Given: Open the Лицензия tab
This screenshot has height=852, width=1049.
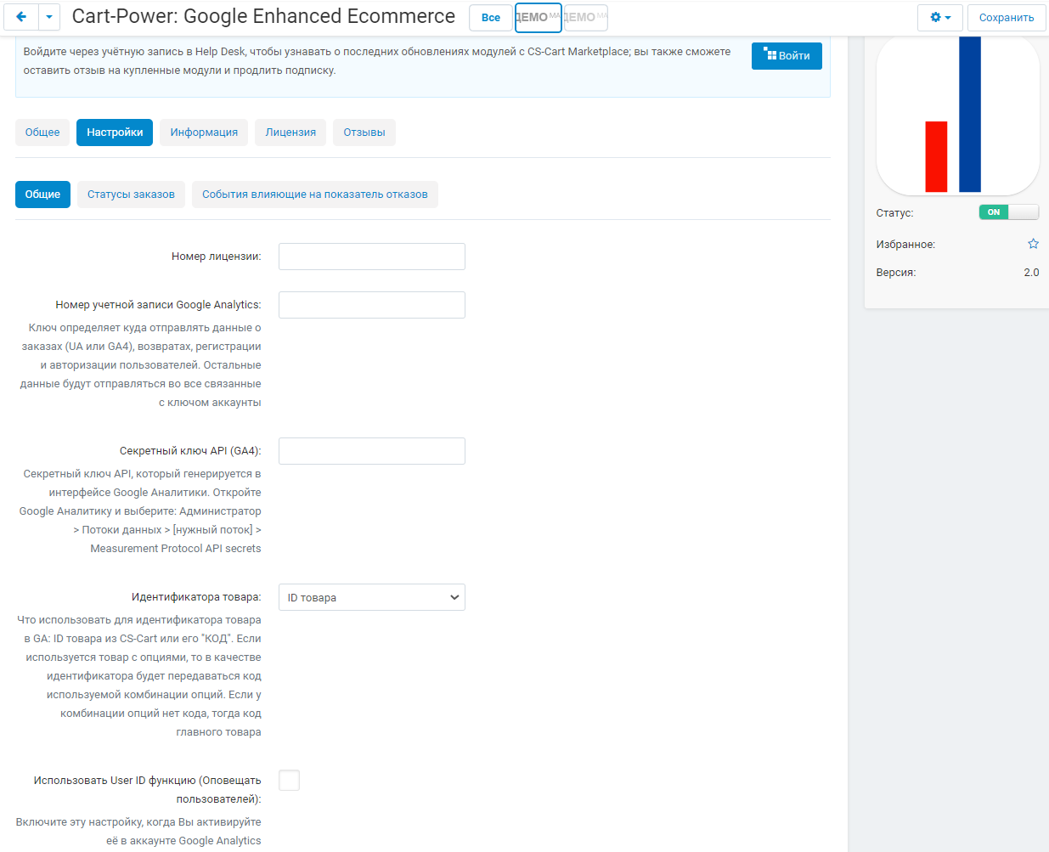Looking at the screenshot, I should [290, 133].
